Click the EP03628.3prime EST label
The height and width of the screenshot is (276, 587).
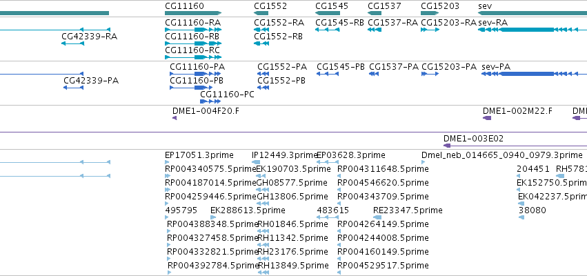[x=351, y=155]
